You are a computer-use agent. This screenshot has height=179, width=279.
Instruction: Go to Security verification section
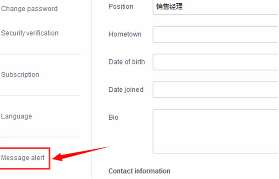[x=30, y=33]
